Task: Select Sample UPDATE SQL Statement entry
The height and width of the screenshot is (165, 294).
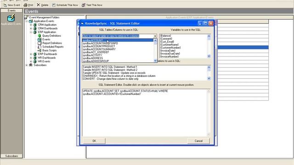Action: [114, 73]
